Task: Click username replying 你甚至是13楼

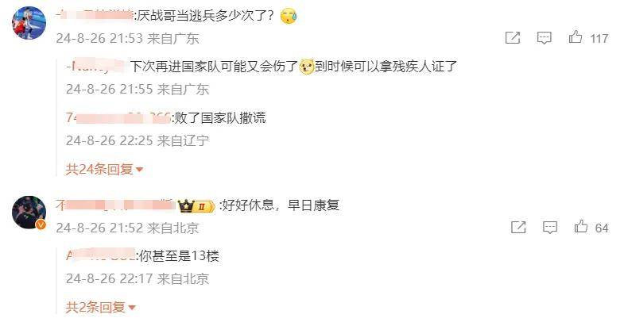Action: coord(102,255)
